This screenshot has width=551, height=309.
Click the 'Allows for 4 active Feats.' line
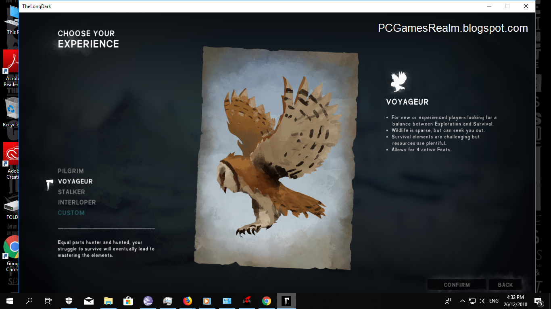[421, 150]
